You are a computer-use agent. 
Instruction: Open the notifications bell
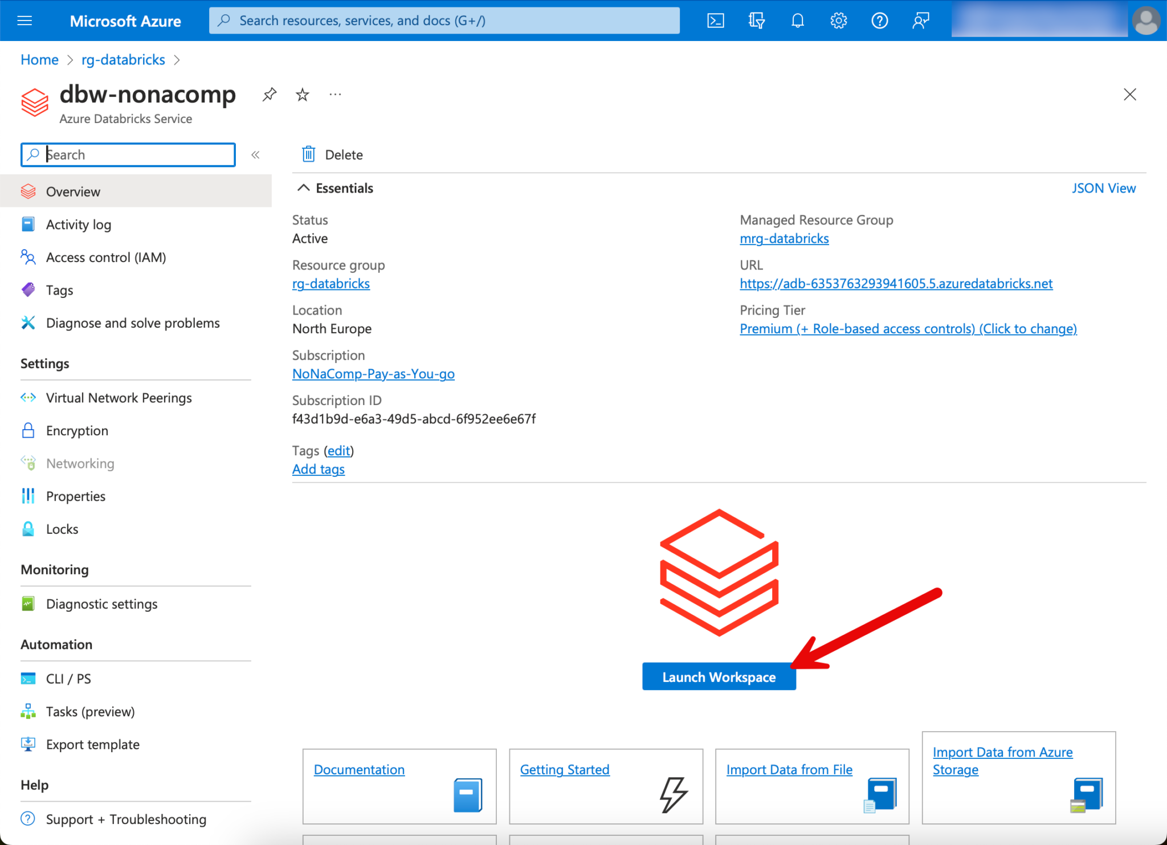[x=798, y=21]
